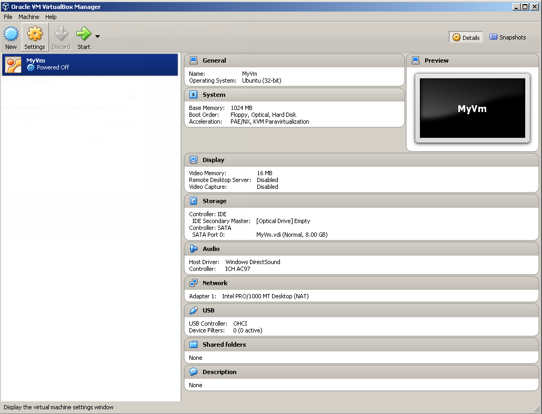
Task: Click the MyVm Ubuntu OS icon
Action: (14, 65)
